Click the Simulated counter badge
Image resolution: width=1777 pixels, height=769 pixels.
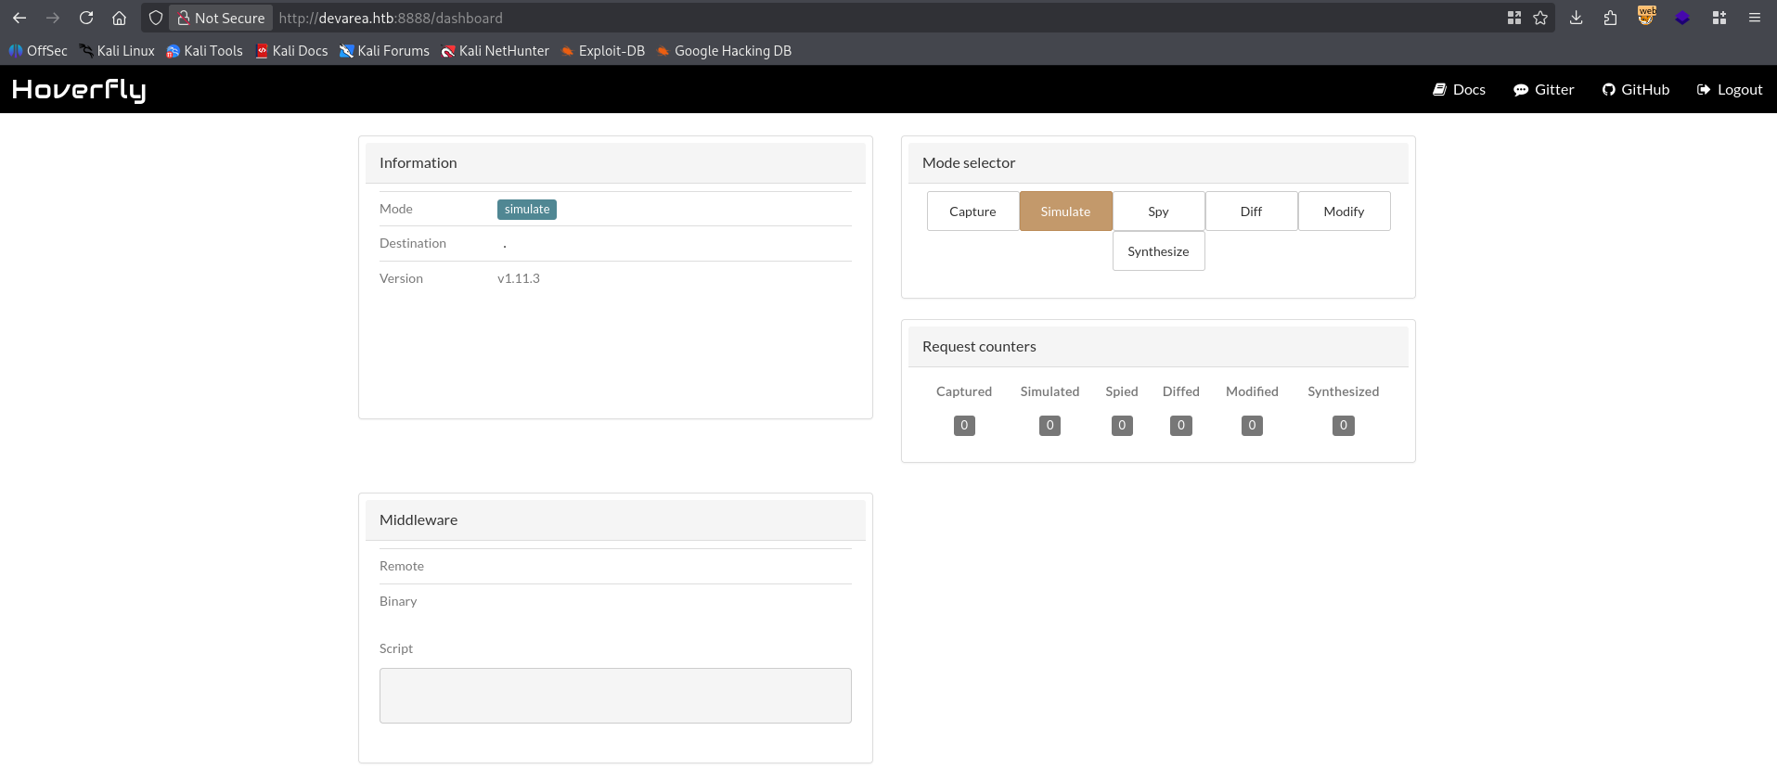tap(1049, 426)
